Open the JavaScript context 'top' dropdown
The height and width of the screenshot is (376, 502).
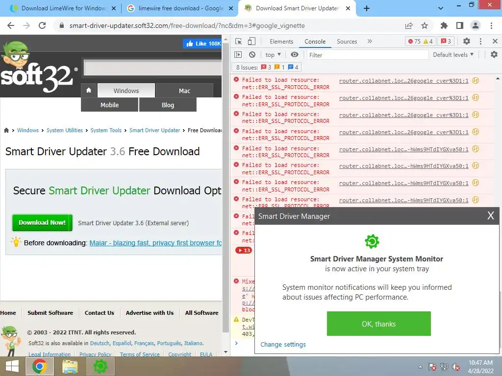coord(273,55)
